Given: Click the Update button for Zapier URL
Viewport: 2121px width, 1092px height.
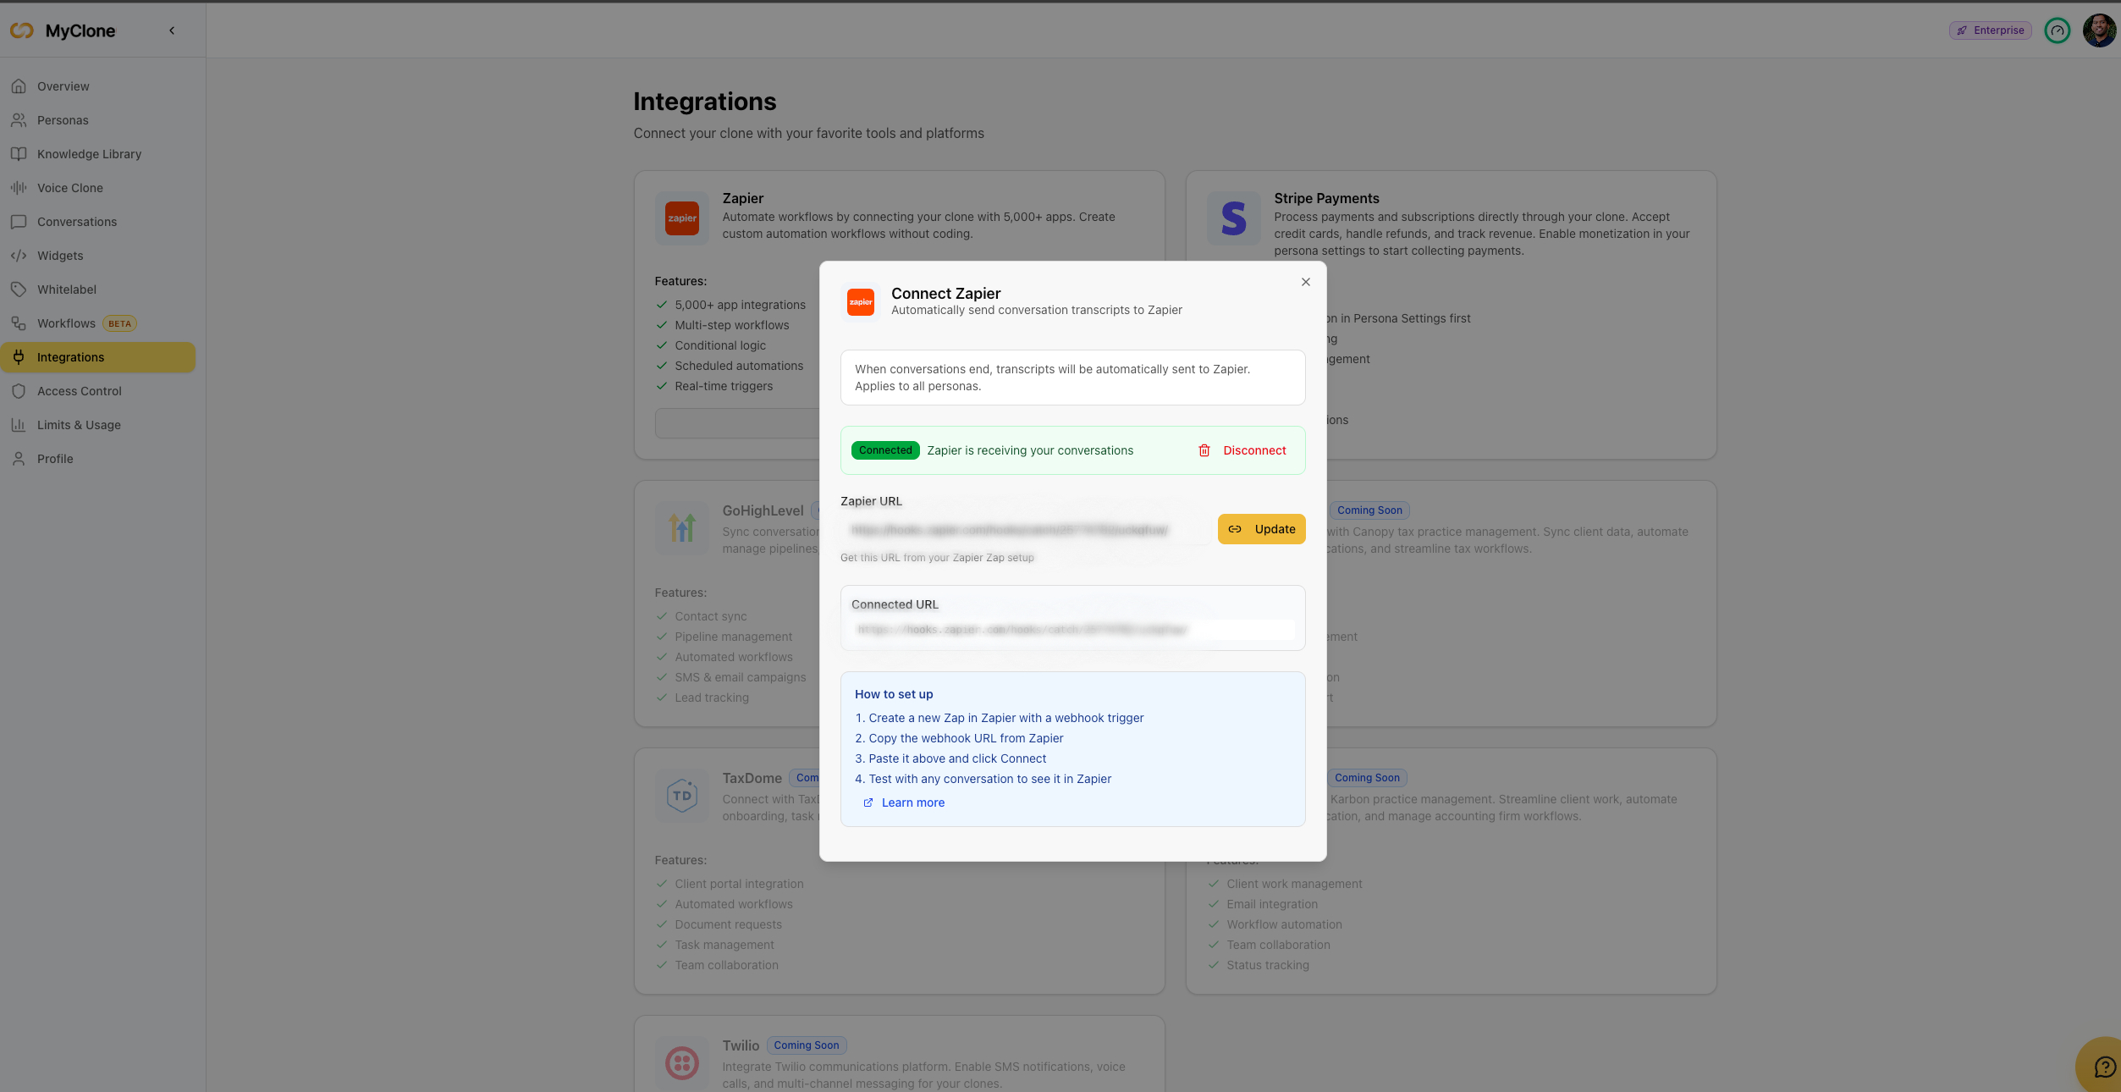Looking at the screenshot, I should [x=1261, y=528].
